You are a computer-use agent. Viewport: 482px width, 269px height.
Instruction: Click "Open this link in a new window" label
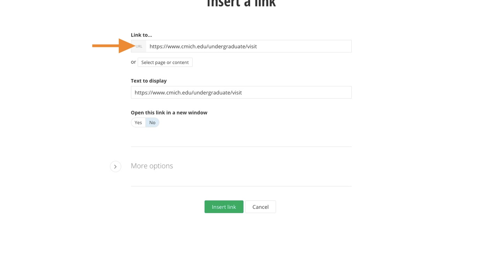pyautogui.click(x=169, y=113)
